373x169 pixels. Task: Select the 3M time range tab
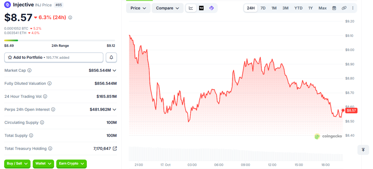285,8
